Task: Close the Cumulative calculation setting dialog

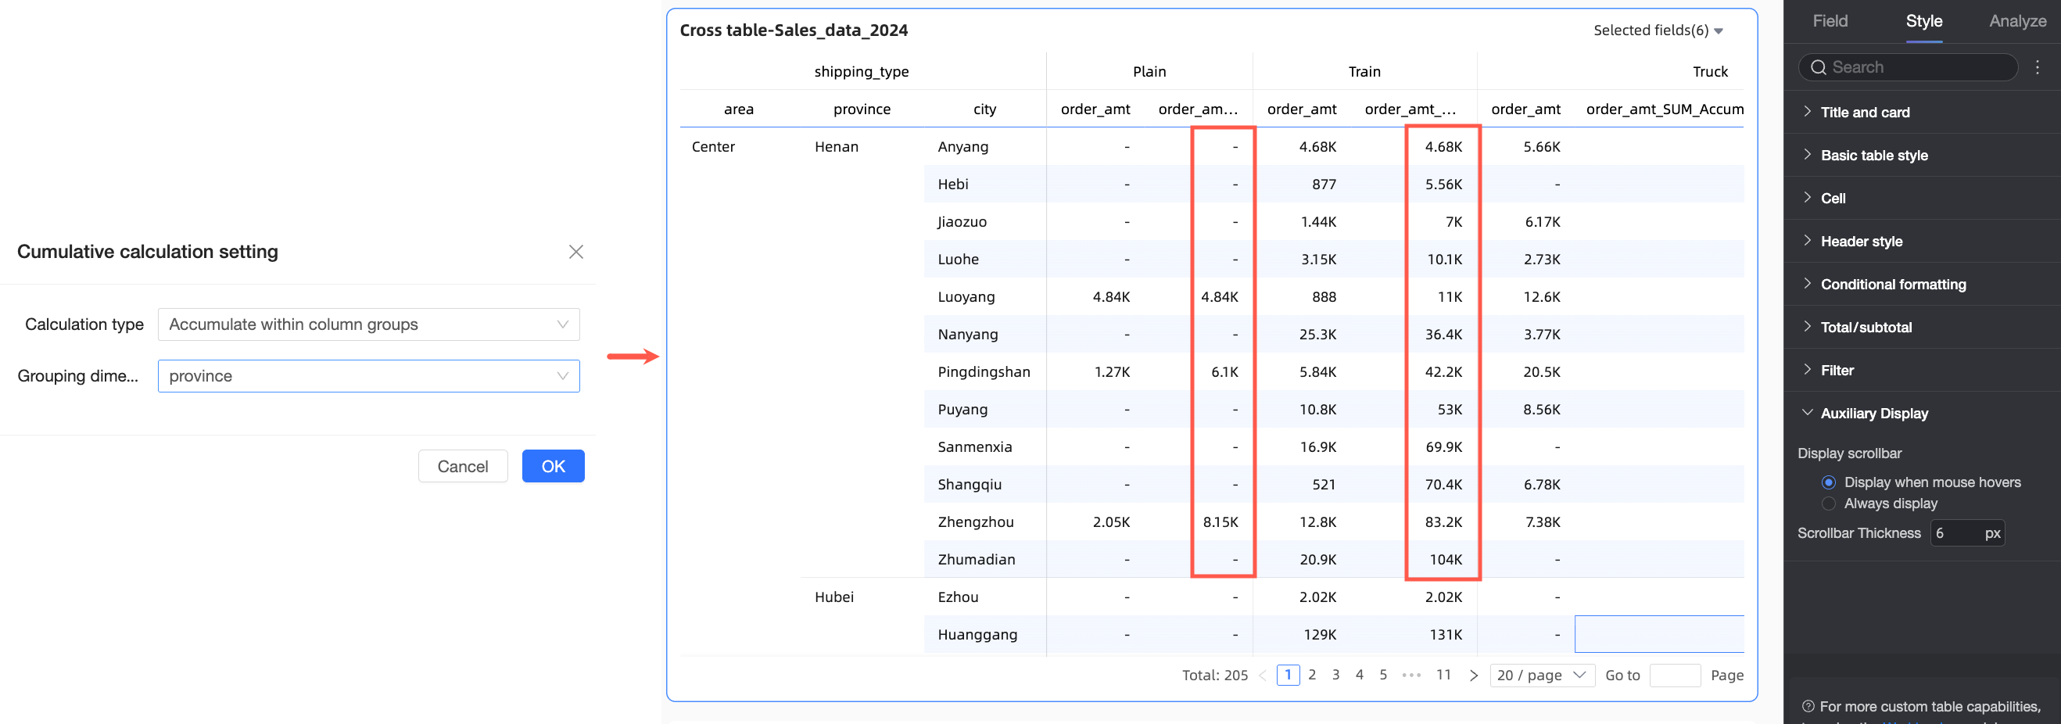Action: click(576, 252)
